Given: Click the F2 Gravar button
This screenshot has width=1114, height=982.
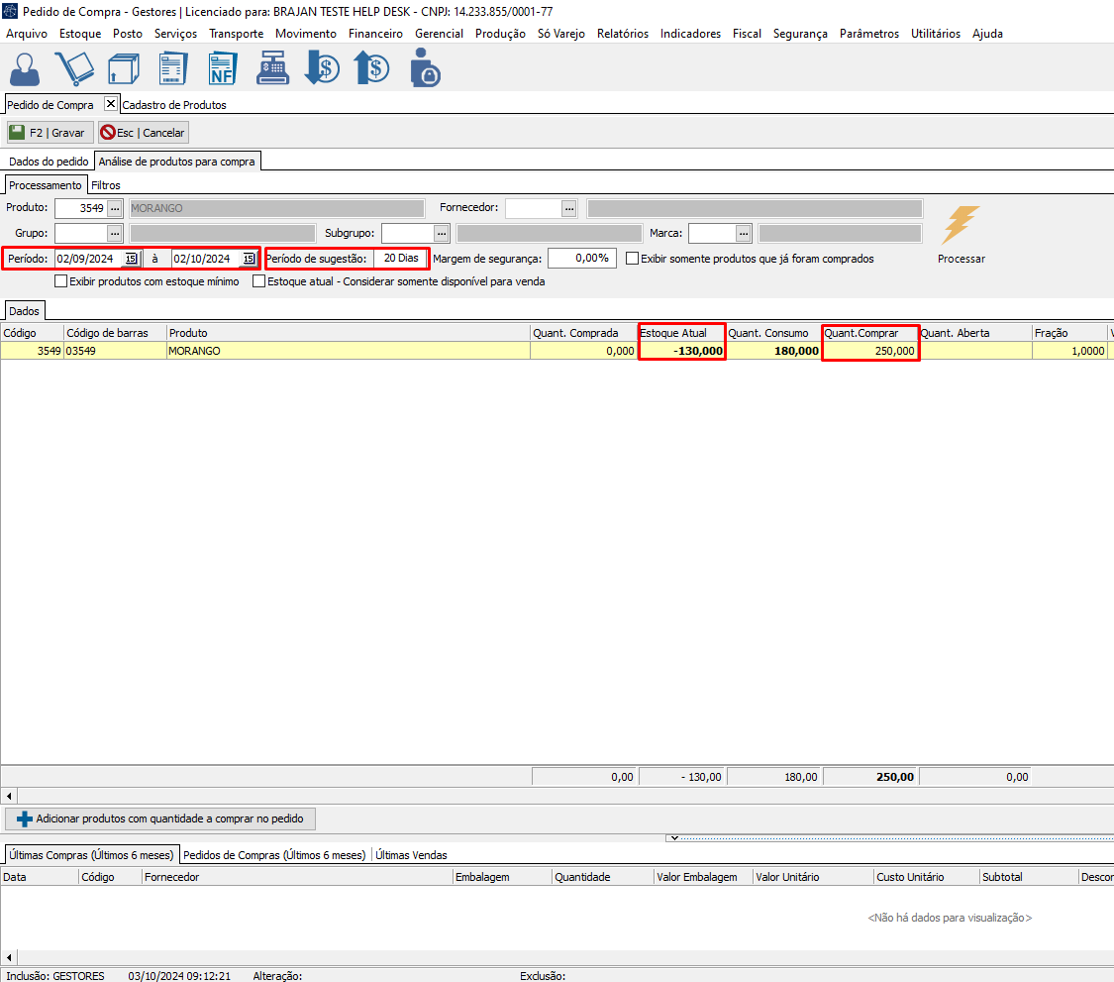Looking at the screenshot, I should tap(50, 133).
